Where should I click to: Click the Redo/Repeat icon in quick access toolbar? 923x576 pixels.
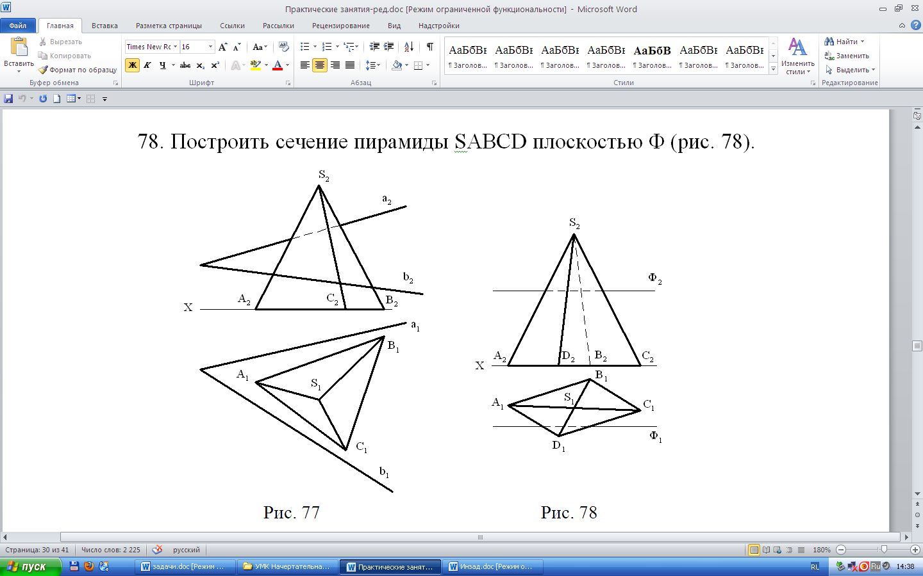(43, 99)
